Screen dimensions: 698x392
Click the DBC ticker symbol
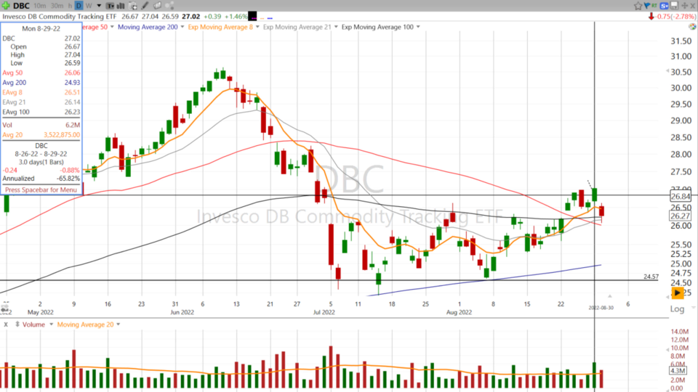[20, 5]
